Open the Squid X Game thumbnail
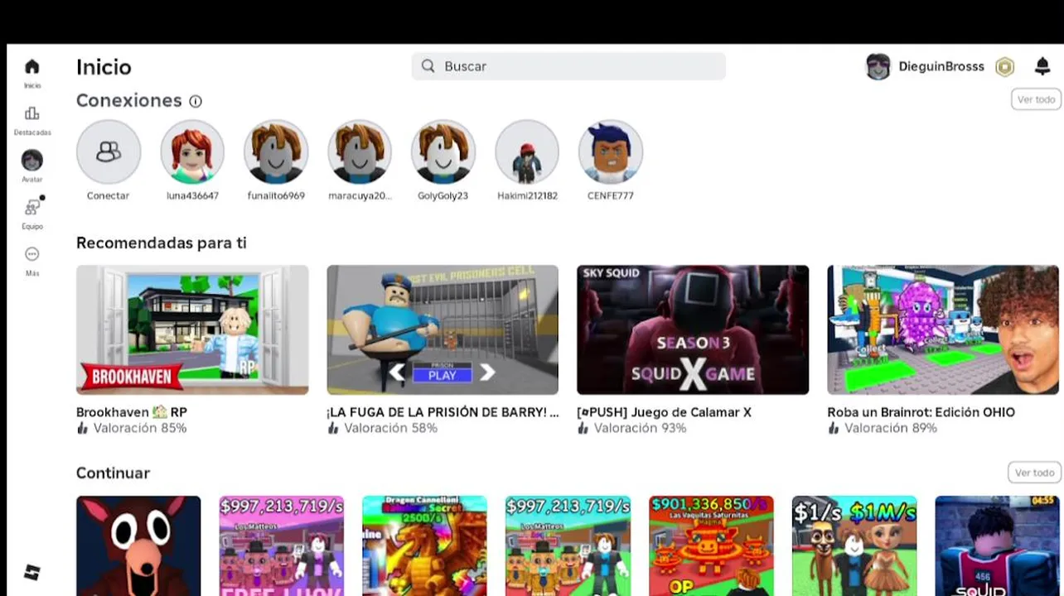Viewport: 1064px width, 596px height. point(693,329)
